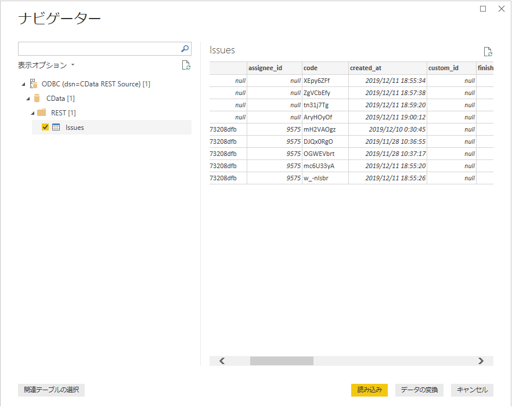Click the 読み込み load button
This screenshot has width=512, height=407.
369,390
